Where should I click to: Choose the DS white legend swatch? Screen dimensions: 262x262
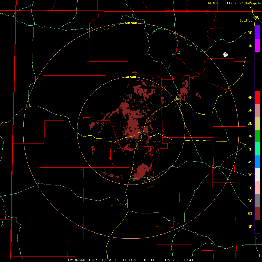tap(257, 175)
